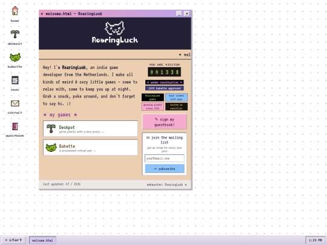Image resolution: width=327 pixels, height=245 pixels.
Task: Open the home desktop icon
Action: pos(15,14)
